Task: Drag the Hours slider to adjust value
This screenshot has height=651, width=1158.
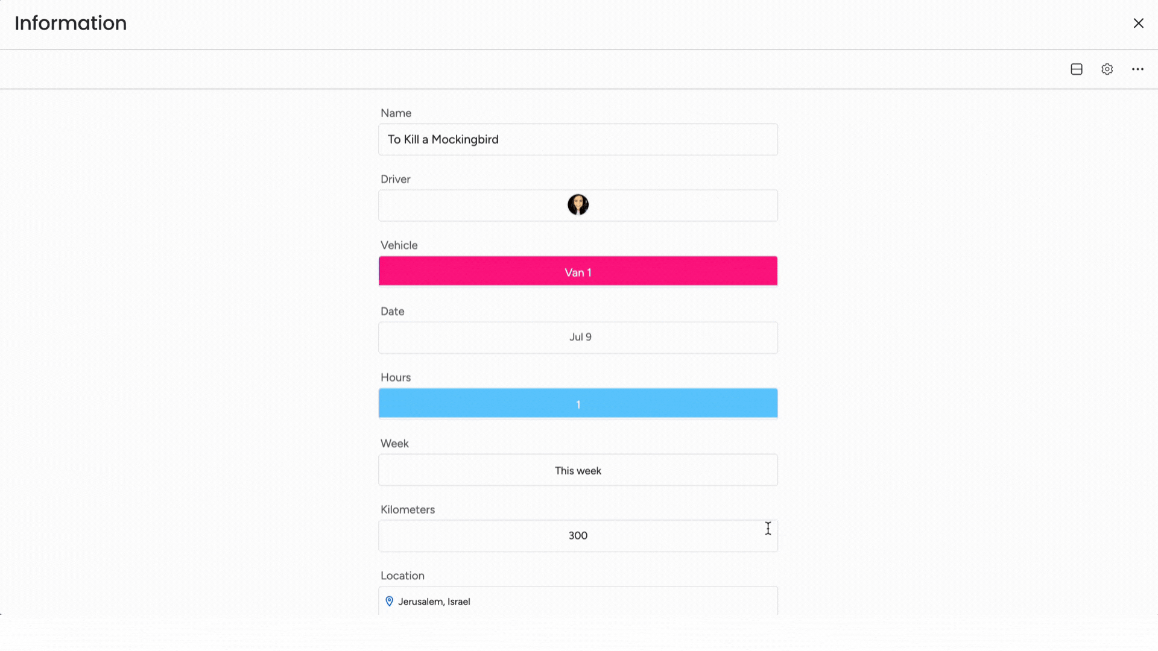Action: [578, 403]
